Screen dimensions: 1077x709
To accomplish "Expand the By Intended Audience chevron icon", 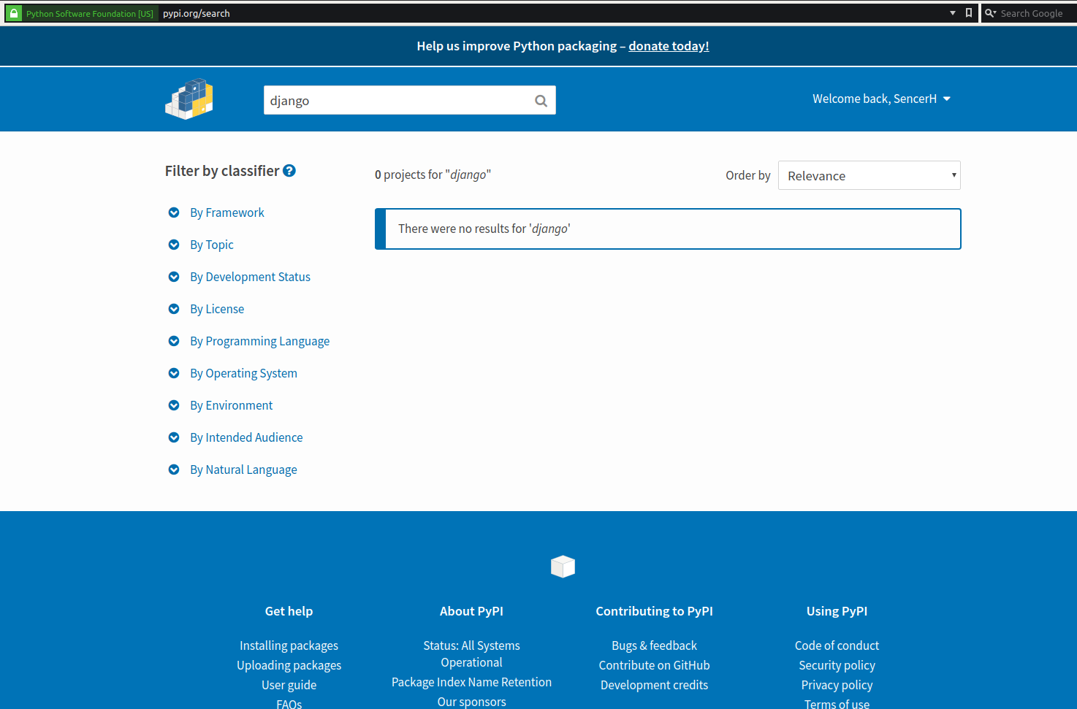I will (174, 437).
